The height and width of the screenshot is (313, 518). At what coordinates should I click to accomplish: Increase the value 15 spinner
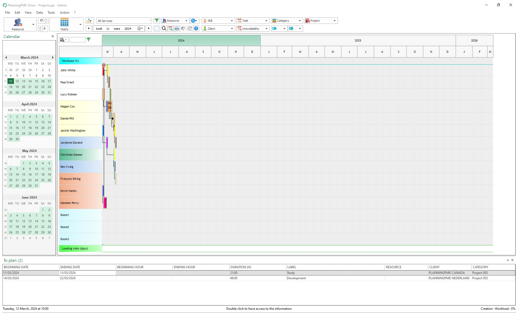(46, 19)
